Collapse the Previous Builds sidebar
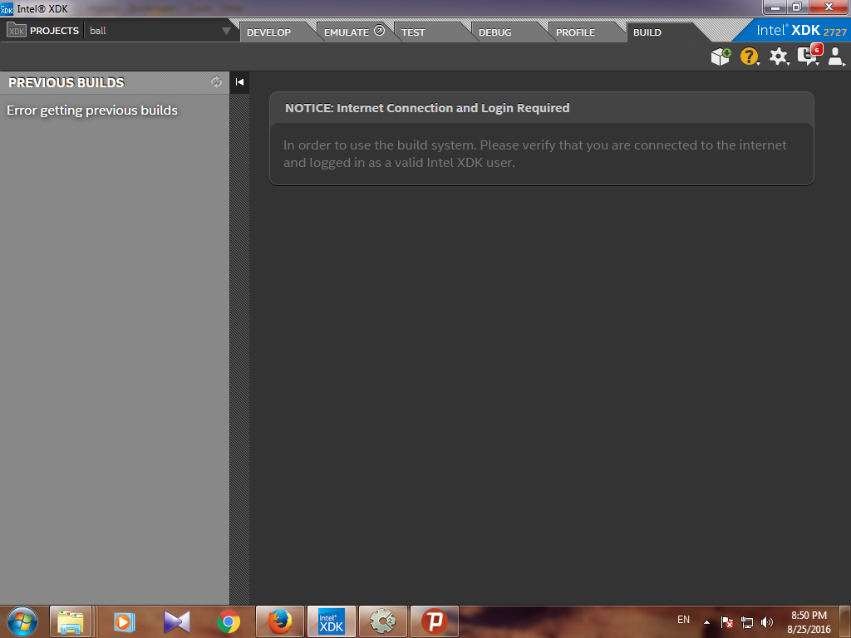Viewport: 851px width, 638px height. tap(239, 82)
